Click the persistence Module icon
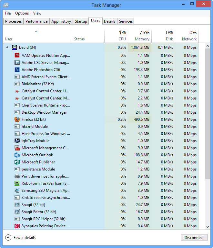Image resolution: width=213 pixels, height=248 pixels. pyautogui.click(x=17, y=169)
